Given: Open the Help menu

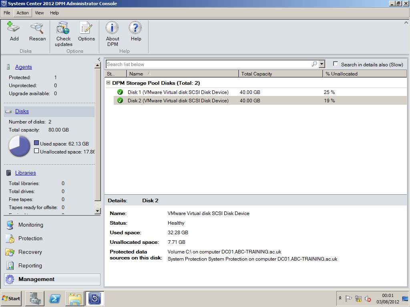Looking at the screenshot, I should (54, 13).
